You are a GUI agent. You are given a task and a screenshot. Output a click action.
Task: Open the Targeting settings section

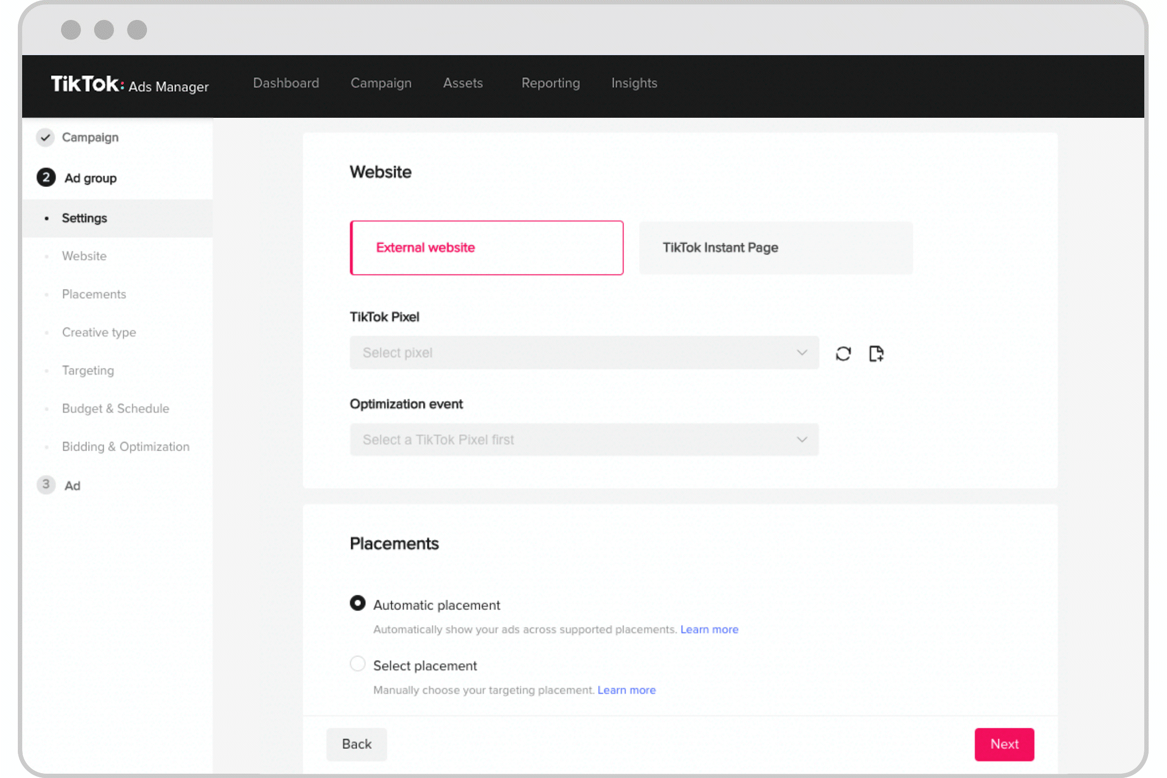(87, 370)
